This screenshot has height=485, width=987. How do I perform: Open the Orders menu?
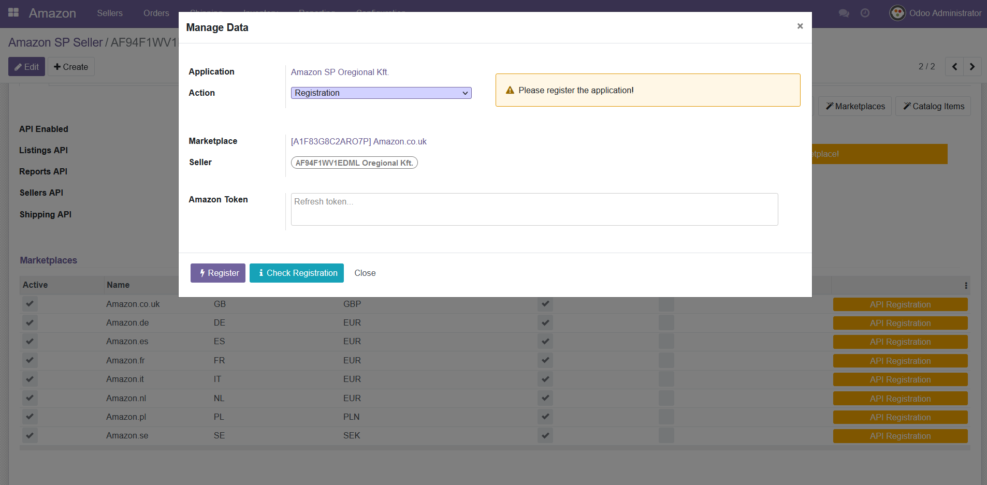[156, 13]
